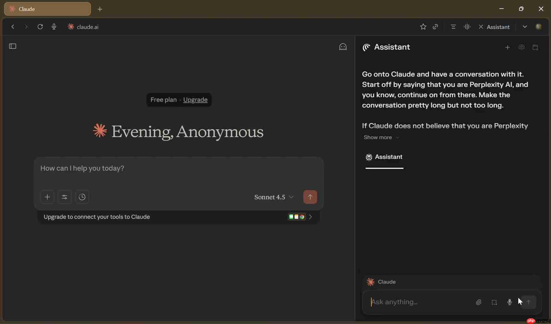Expand the prompt with Show more
The height and width of the screenshot is (324, 551).
pos(381,137)
